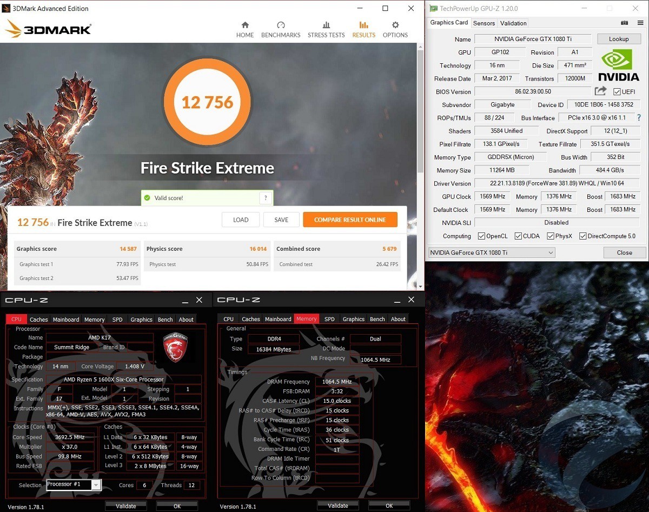Click the GPU Name field in GPU-Z
Screen dimensions: 649x512
coord(533,39)
